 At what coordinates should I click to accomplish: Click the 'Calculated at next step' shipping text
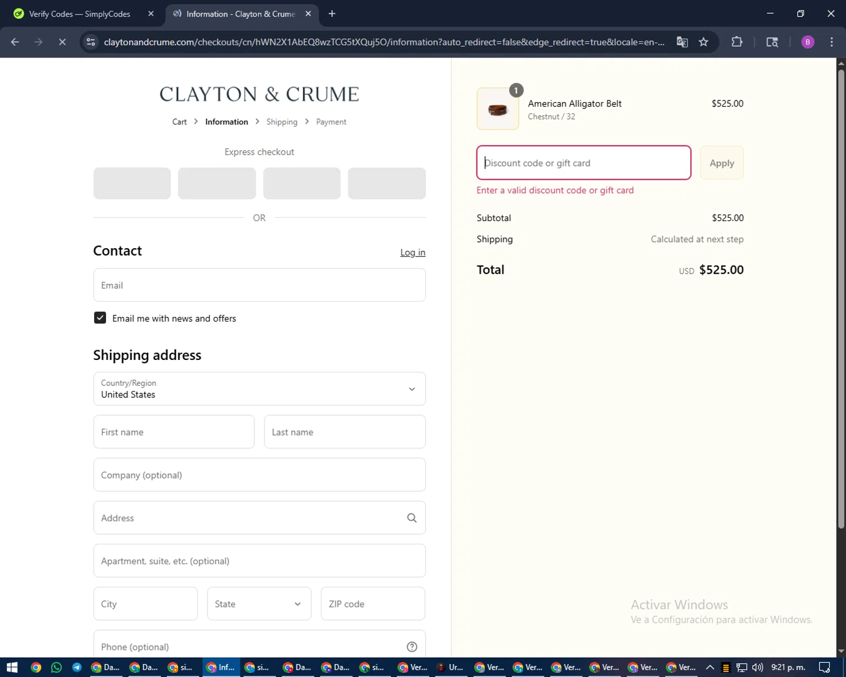pyautogui.click(x=697, y=239)
